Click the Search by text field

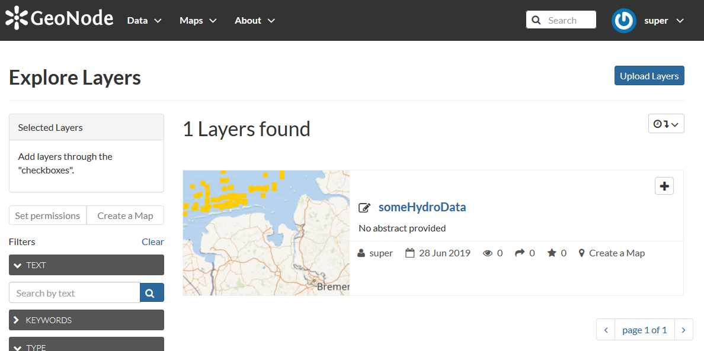75,293
